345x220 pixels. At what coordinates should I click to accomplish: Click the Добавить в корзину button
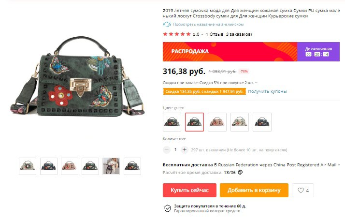[254, 191]
